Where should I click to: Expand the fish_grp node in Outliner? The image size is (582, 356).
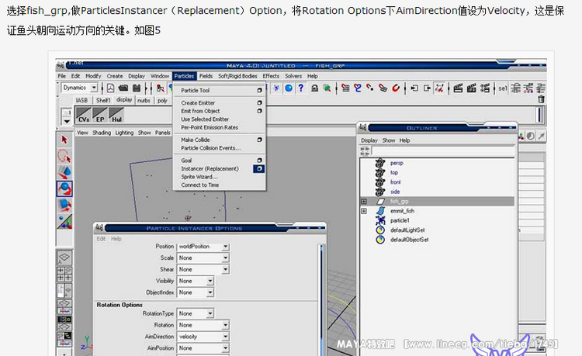pos(364,202)
